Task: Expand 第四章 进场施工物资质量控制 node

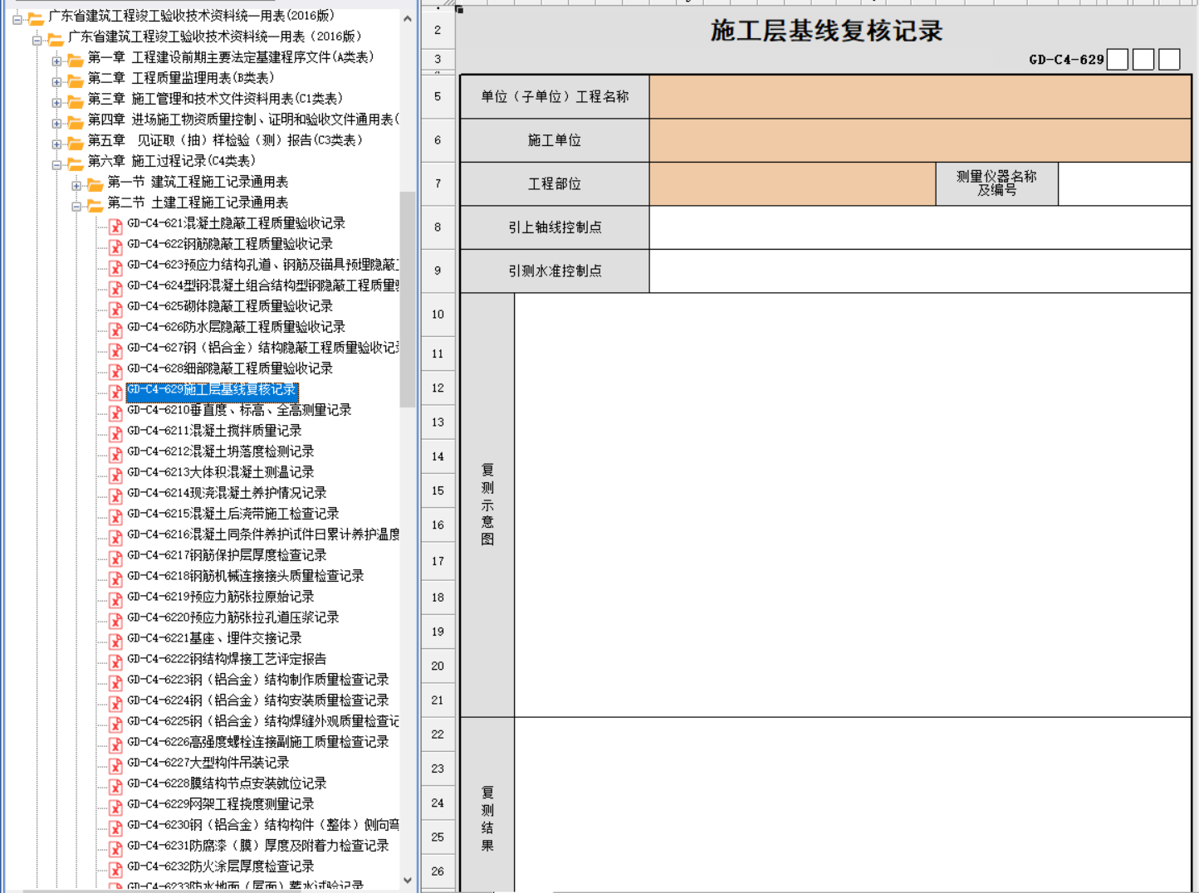Action: [x=56, y=123]
